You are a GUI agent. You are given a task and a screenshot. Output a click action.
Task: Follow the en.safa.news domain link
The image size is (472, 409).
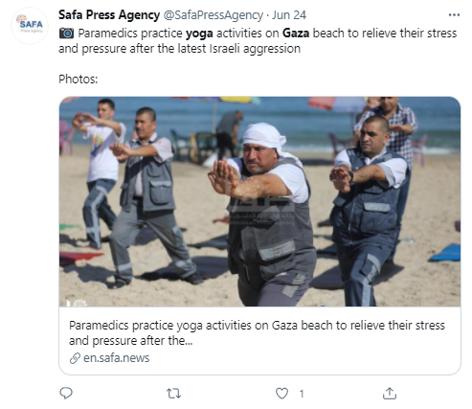116,358
